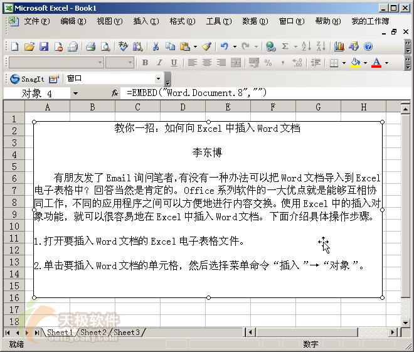Click the Redo arrow icon
Image resolution: width=414 pixels, height=352 pixels.
[245, 46]
